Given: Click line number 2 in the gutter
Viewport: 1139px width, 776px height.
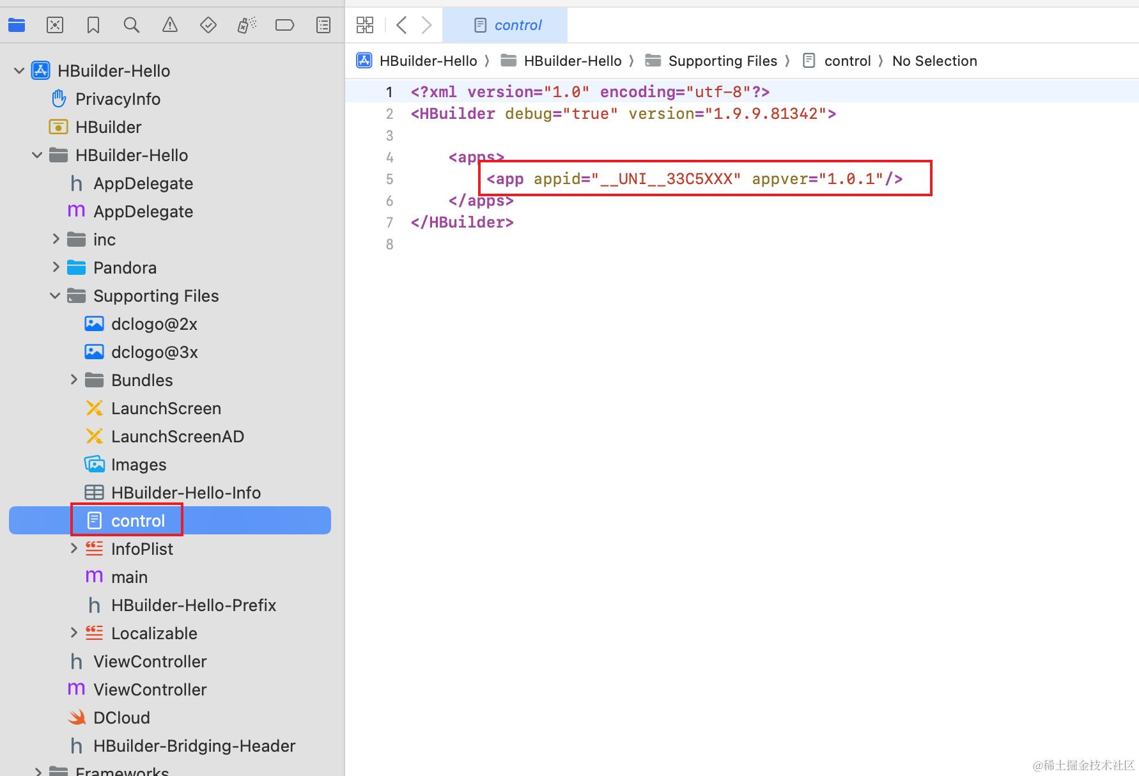Looking at the screenshot, I should 389,114.
